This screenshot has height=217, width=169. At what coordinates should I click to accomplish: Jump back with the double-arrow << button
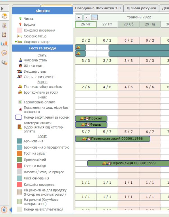[79, 17]
